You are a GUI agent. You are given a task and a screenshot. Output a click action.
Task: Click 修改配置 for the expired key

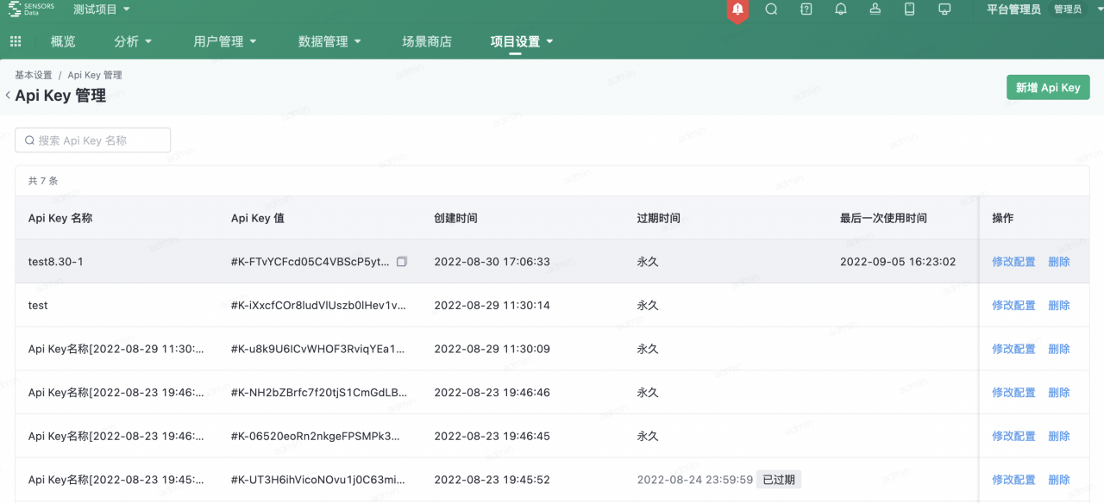point(1013,480)
